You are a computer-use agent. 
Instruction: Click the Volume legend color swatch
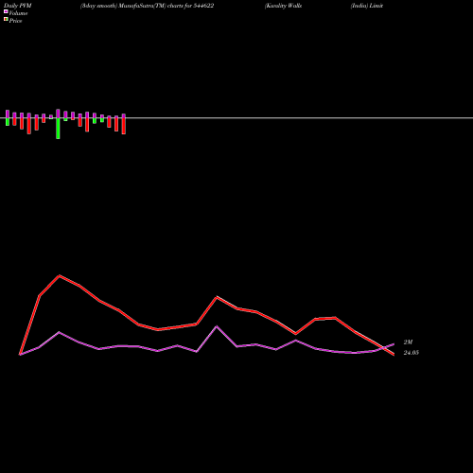pos(6,11)
